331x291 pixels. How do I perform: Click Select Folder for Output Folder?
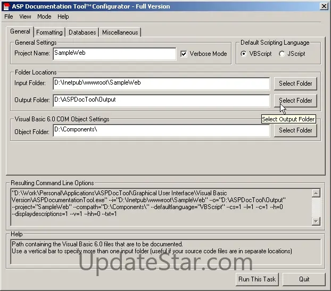295,101
